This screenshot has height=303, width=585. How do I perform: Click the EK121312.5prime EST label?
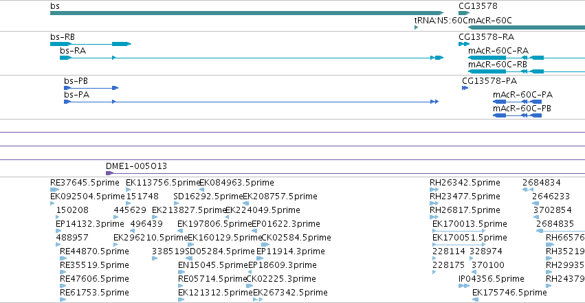coord(216,293)
